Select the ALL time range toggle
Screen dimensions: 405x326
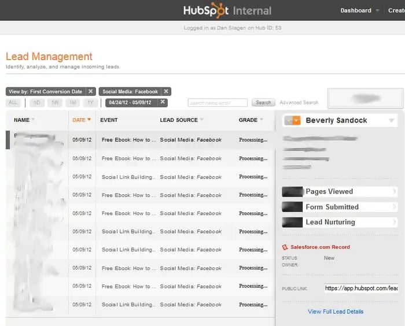[13, 103]
